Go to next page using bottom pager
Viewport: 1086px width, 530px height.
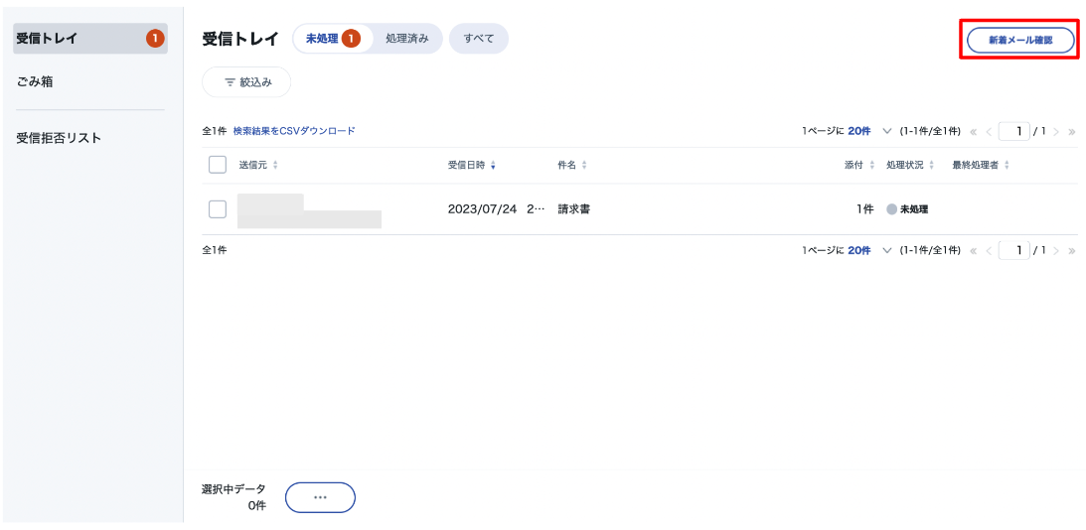[1056, 250]
